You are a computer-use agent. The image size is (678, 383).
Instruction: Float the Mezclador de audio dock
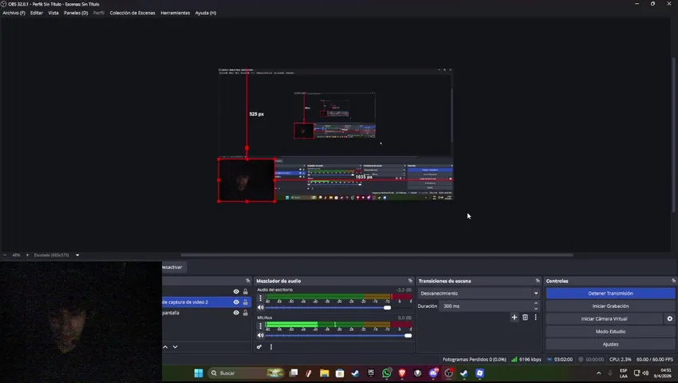click(x=410, y=281)
